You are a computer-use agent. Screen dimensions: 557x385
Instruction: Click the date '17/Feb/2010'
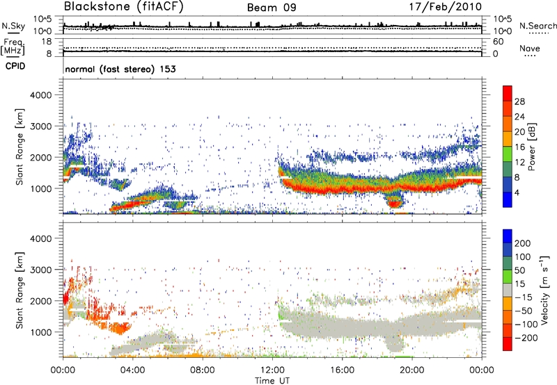446,6
